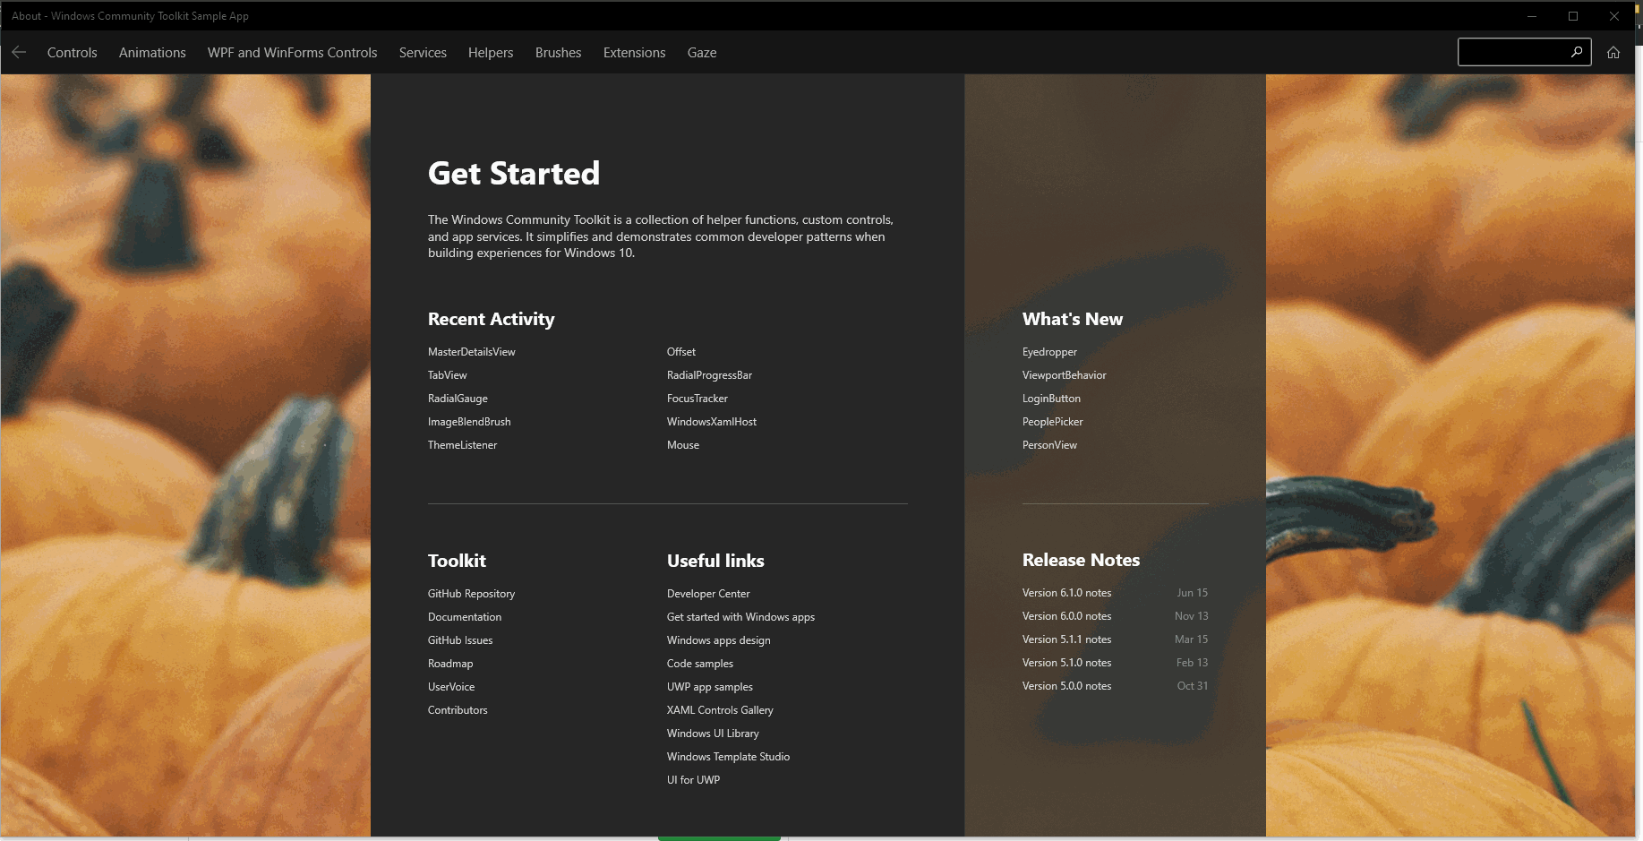1643x841 pixels.
Task: Open the GitHub Repository link
Action: pos(471,593)
